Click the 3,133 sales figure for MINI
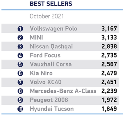 tap(109, 38)
